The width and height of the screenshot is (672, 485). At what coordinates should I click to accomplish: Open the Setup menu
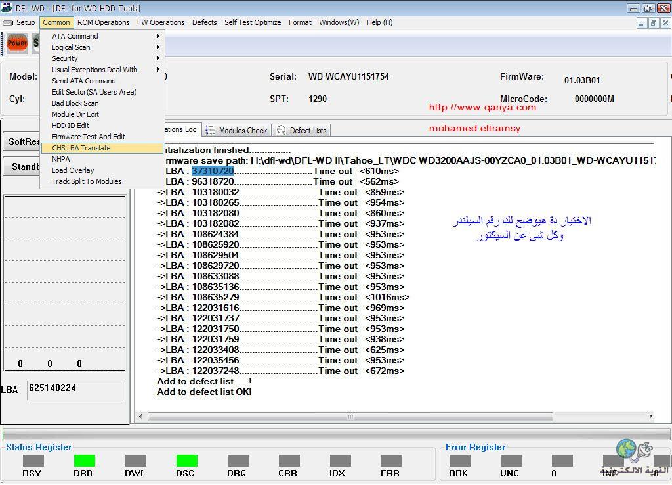26,22
